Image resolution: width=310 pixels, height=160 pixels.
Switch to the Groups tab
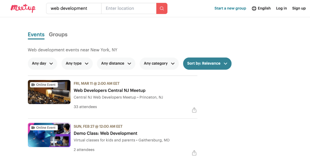click(58, 35)
